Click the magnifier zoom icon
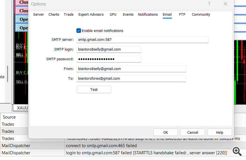Screen dimensions: 246x160 pyautogui.click(x=237, y=151)
